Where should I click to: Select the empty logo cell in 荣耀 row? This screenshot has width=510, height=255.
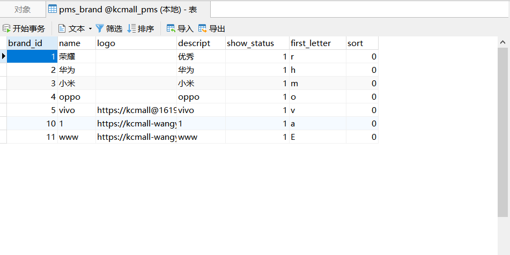pos(136,57)
